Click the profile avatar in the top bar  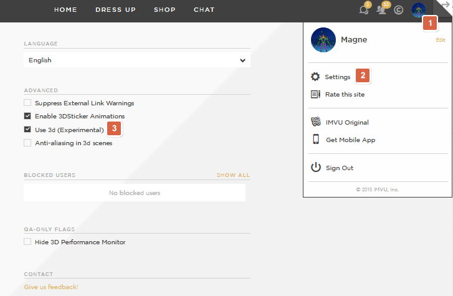click(419, 10)
